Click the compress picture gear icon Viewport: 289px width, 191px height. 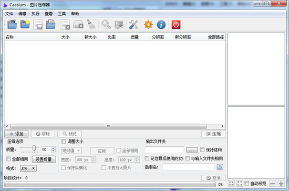119,25
